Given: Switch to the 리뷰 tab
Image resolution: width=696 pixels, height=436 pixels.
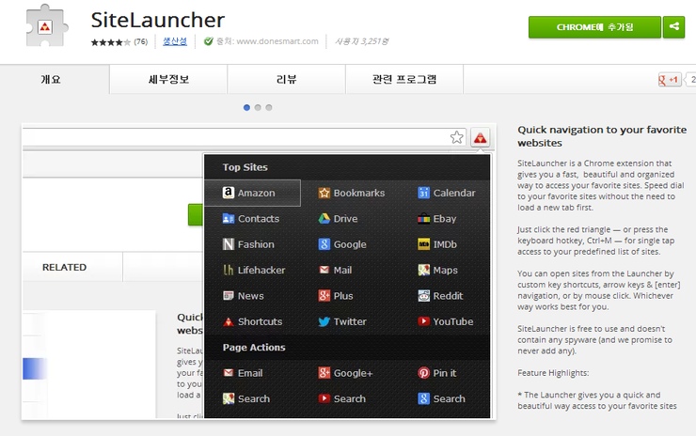Looking at the screenshot, I should point(286,80).
